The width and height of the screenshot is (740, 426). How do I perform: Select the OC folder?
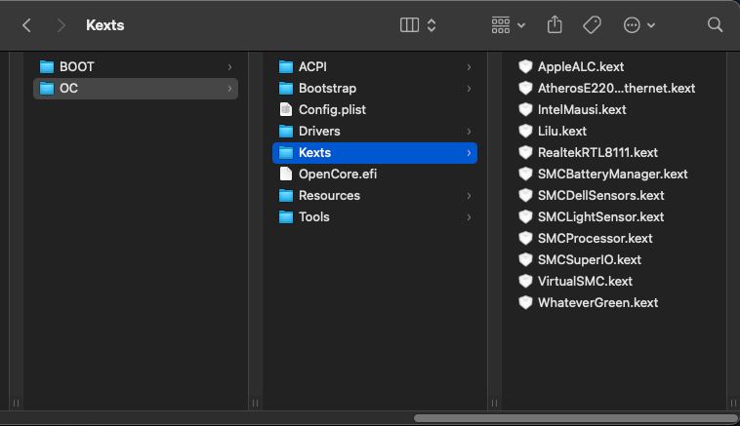click(136, 89)
